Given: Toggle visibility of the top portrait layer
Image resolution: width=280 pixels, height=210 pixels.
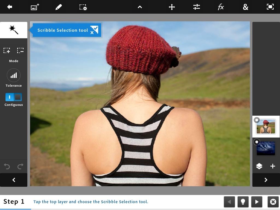Looking at the screenshot, I should [x=256, y=120].
